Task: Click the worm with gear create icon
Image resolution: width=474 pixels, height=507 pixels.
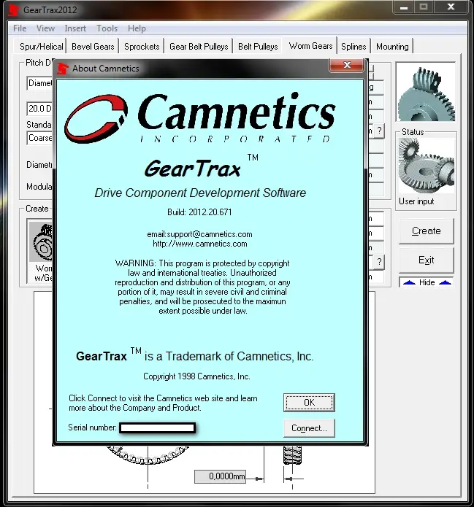Action: click(x=41, y=241)
